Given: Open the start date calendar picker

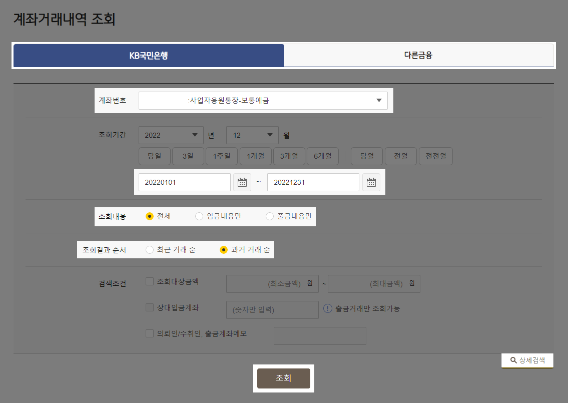Looking at the screenshot, I should [242, 182].
